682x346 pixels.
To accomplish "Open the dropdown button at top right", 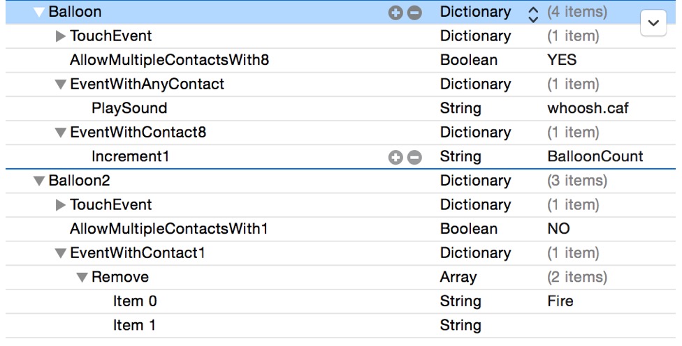I will (x=653, y=23).
